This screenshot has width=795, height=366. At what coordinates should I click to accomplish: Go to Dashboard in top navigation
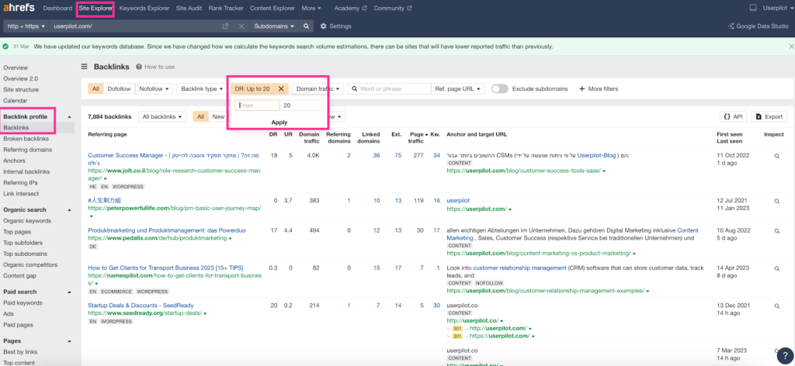pyautogui.click(x=57, y=8)
